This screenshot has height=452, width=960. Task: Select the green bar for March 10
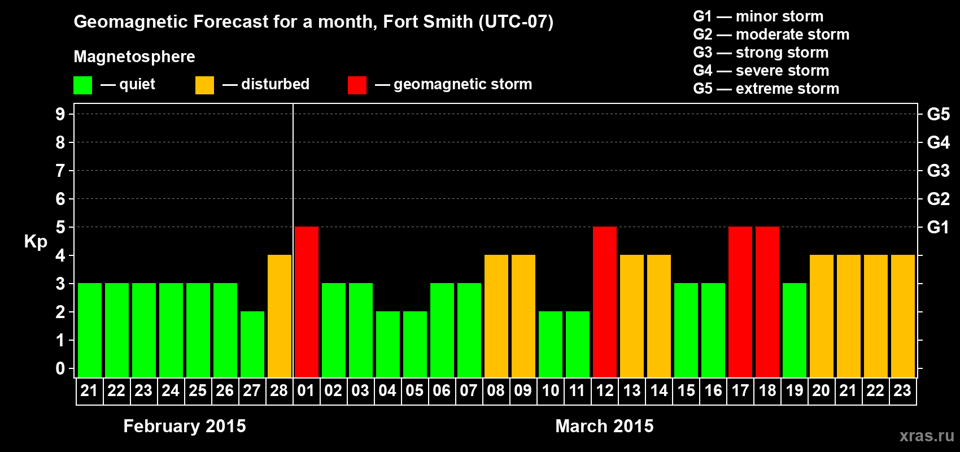click(x=551, y=345)
